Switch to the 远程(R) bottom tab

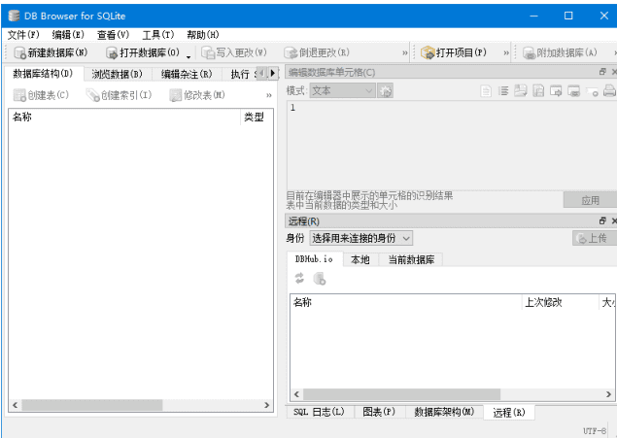[x=509, y=412]
